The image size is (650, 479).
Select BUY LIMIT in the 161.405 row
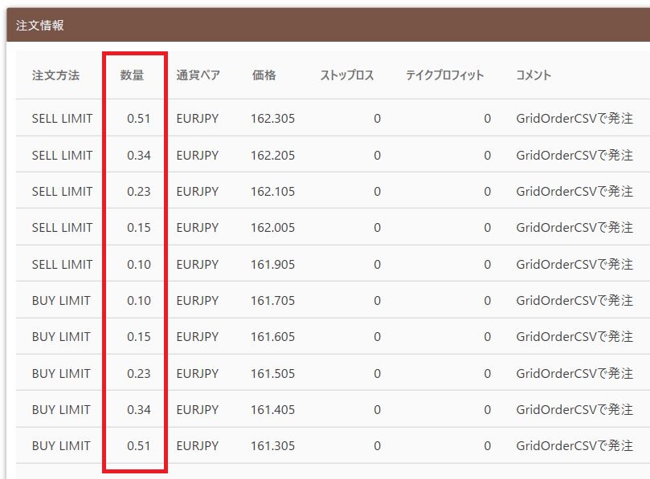point(61,409)
